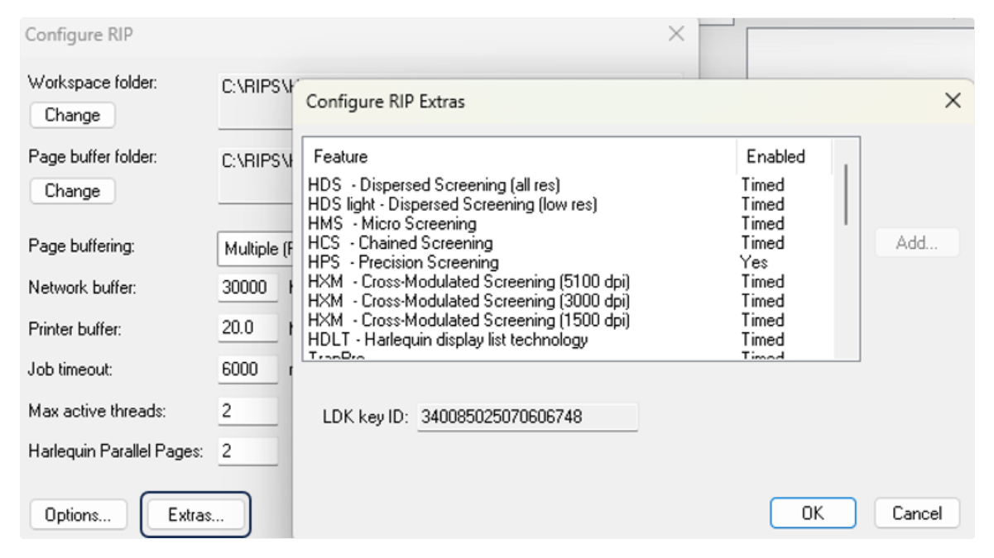This screenshot has height=558, width=994.
Task: Select the Job timeout field
Action: 247,370
